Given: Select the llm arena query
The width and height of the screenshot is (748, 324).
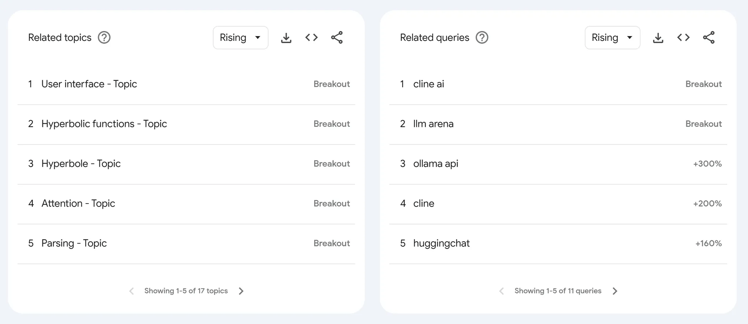Looking at the screenshot, I should (x=558, y=124).
